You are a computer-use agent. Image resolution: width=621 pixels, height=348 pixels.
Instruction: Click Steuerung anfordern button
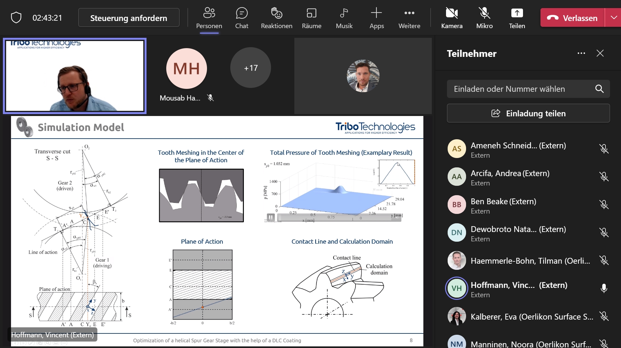pos(129,18)
